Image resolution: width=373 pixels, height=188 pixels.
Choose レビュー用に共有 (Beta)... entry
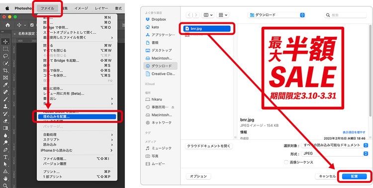(x=77, y=94)
